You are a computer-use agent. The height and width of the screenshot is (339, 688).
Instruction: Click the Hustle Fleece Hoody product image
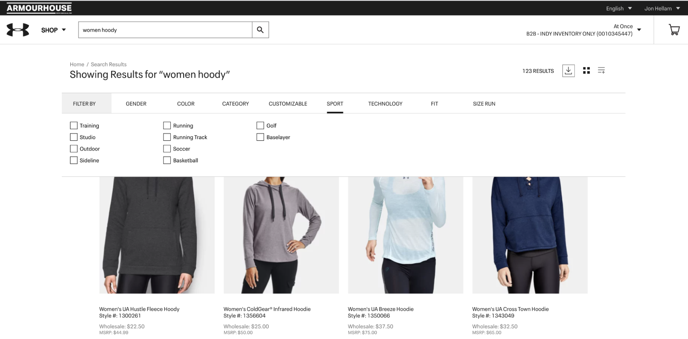coord(157,235)
